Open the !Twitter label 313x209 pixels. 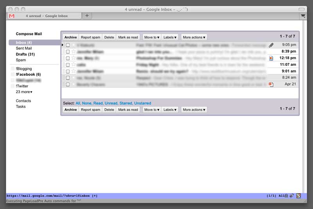[x=22, y=86]
